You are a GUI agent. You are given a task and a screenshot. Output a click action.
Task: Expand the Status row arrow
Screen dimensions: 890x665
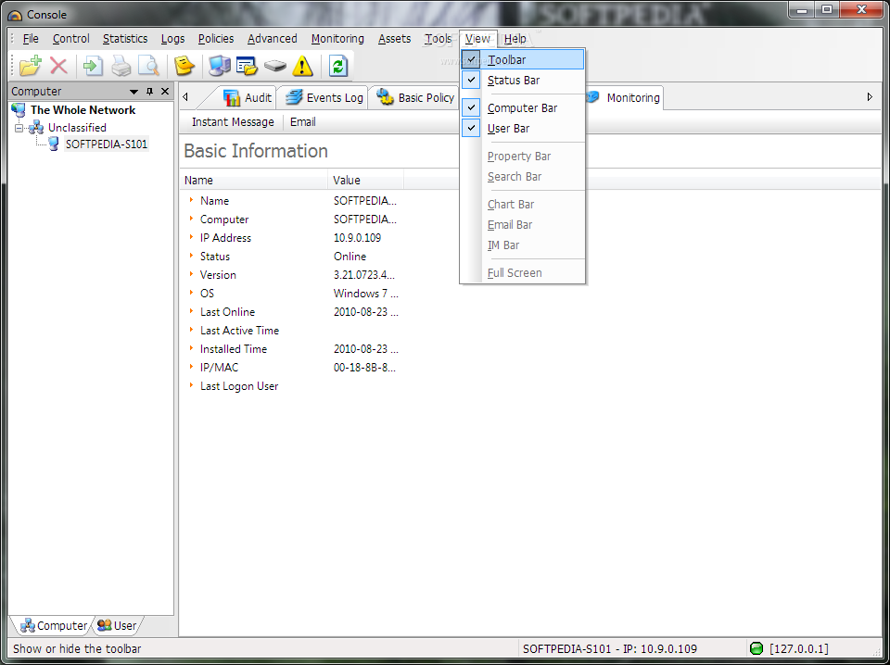click(x=191, y=256)
